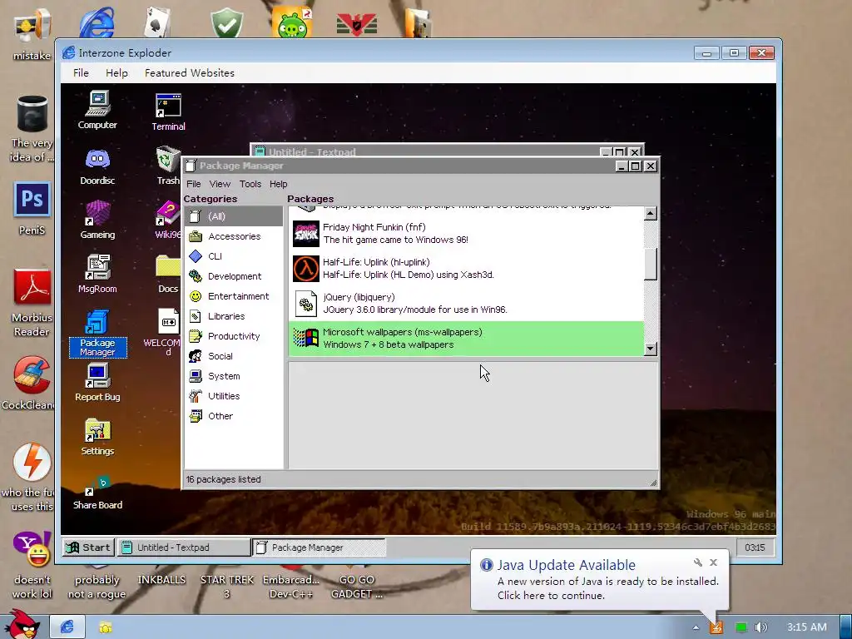Select the System category
This screenshot has height=639, width=852.
pyautogui.click(x=234, y=376)
